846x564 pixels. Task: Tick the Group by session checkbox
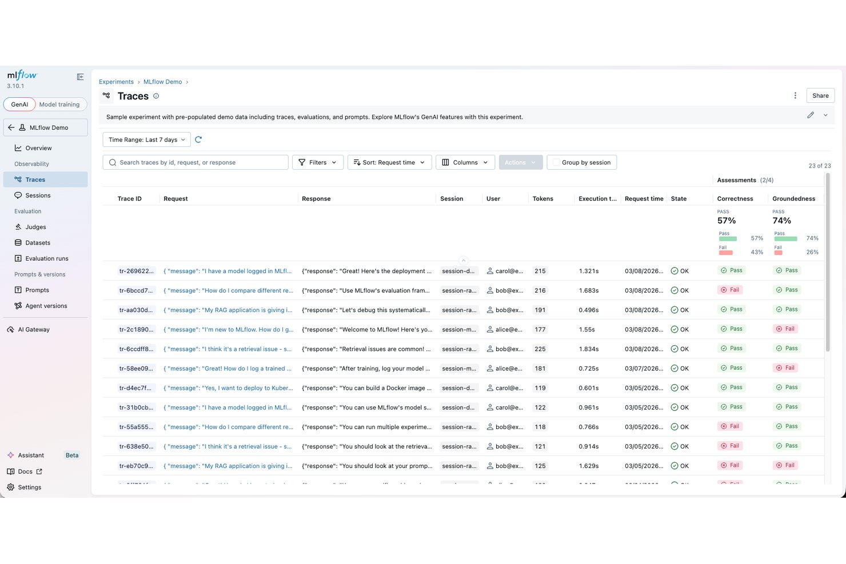pos(556,162)
